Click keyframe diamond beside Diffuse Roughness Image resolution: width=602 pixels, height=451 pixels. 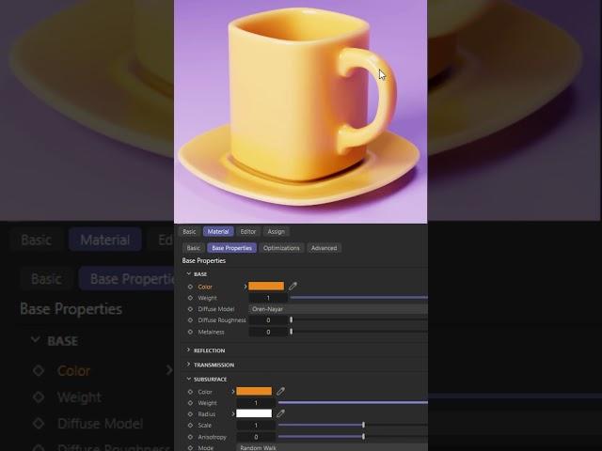click(x=190, y=320)
